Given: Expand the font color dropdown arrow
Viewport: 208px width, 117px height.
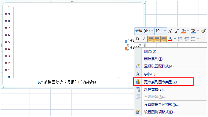Looking at the screenshot, I should click(175, 39).
